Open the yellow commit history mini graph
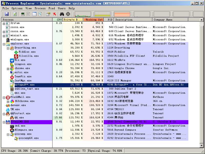This screenshot has width=205, height=154. click(x=102, y=14)
